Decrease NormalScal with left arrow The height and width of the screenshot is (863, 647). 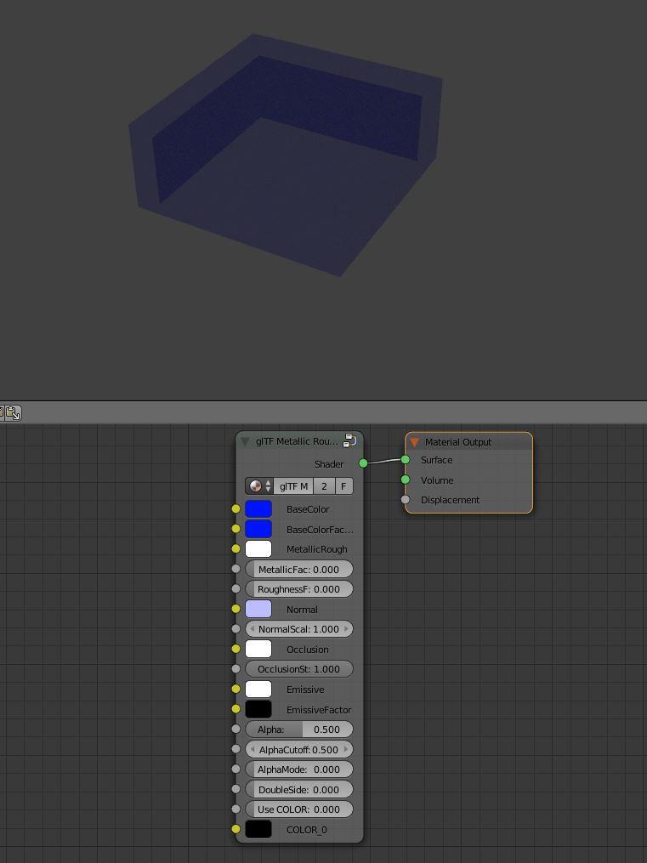(x=252, y=629)
